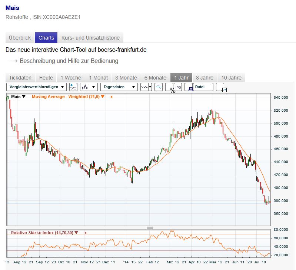
Task: Remove the Moving Average indicator via x
Action: pos(112,97)
